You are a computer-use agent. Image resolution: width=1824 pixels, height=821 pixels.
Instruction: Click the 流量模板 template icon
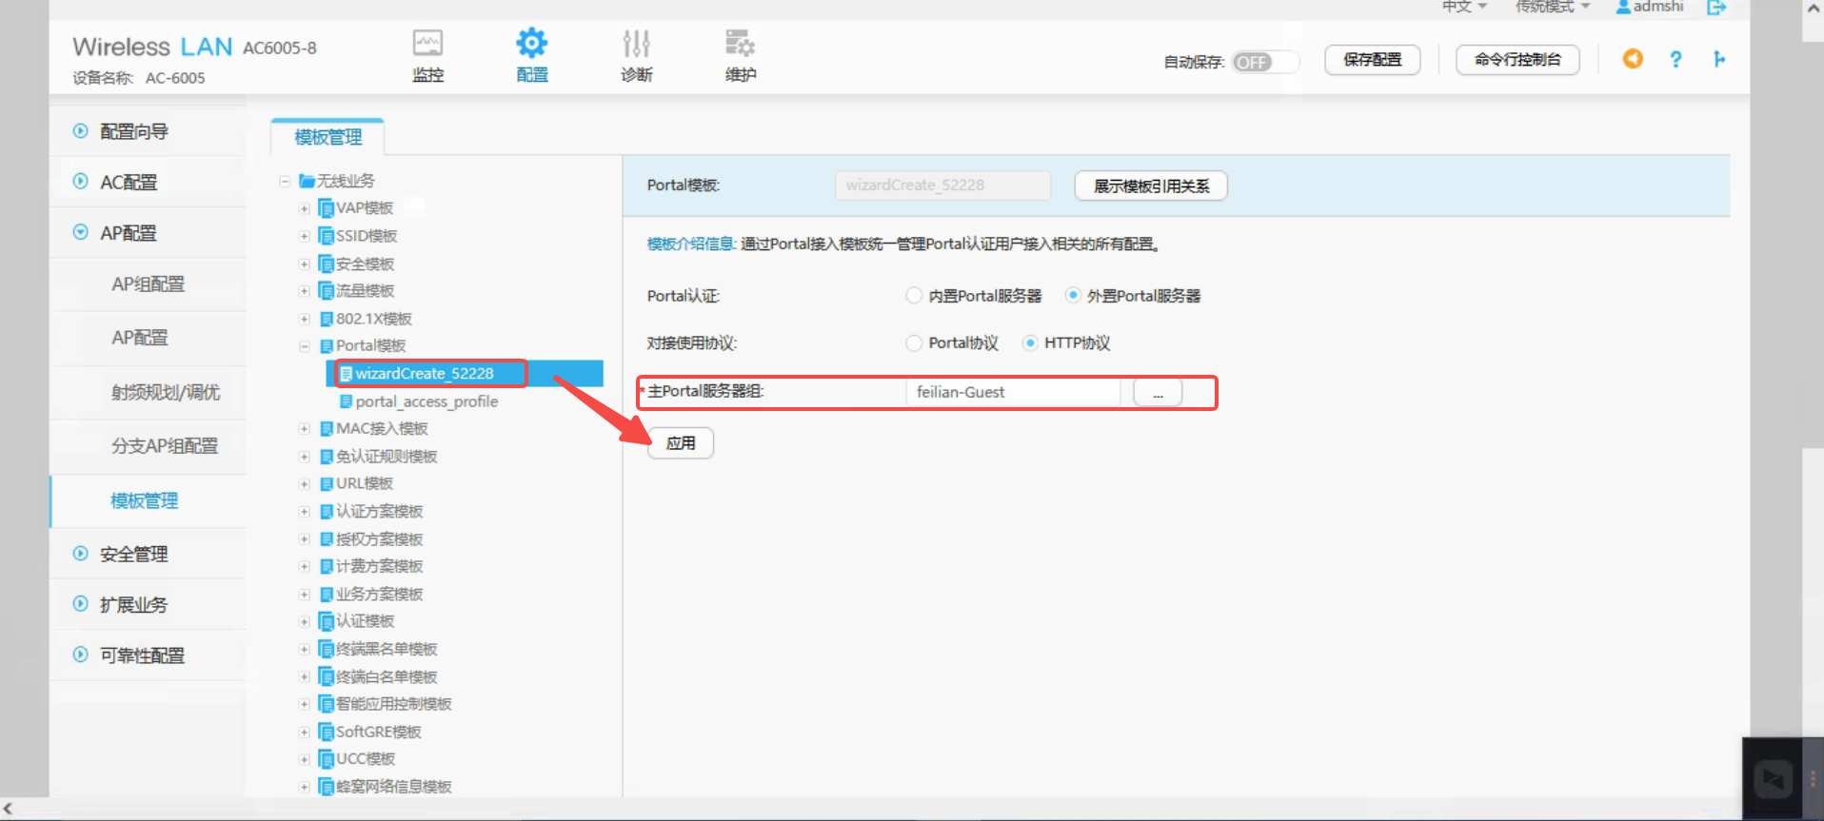[x=326, y=291]
